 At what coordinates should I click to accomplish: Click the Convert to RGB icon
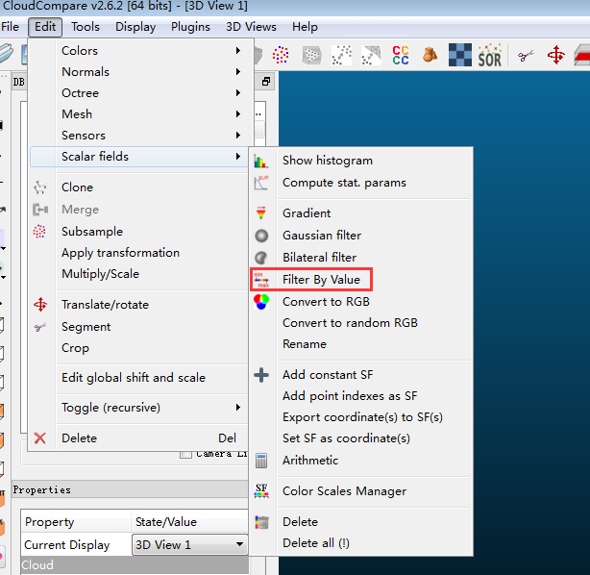coord(261,302)
